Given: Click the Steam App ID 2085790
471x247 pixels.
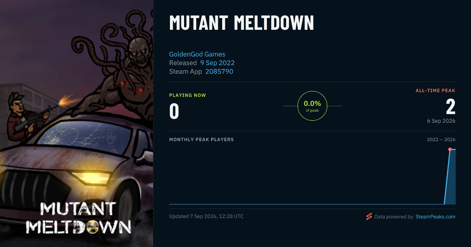Looking at the screenshot, I should [219, 71].
